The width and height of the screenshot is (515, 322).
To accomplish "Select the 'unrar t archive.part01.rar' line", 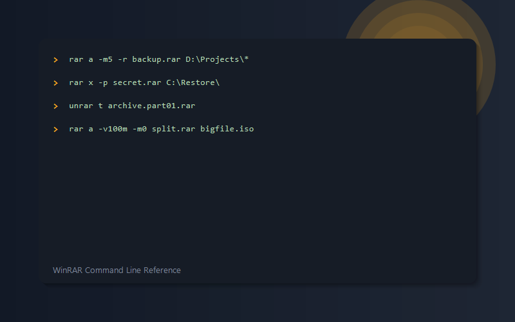I will coord(132,106).
